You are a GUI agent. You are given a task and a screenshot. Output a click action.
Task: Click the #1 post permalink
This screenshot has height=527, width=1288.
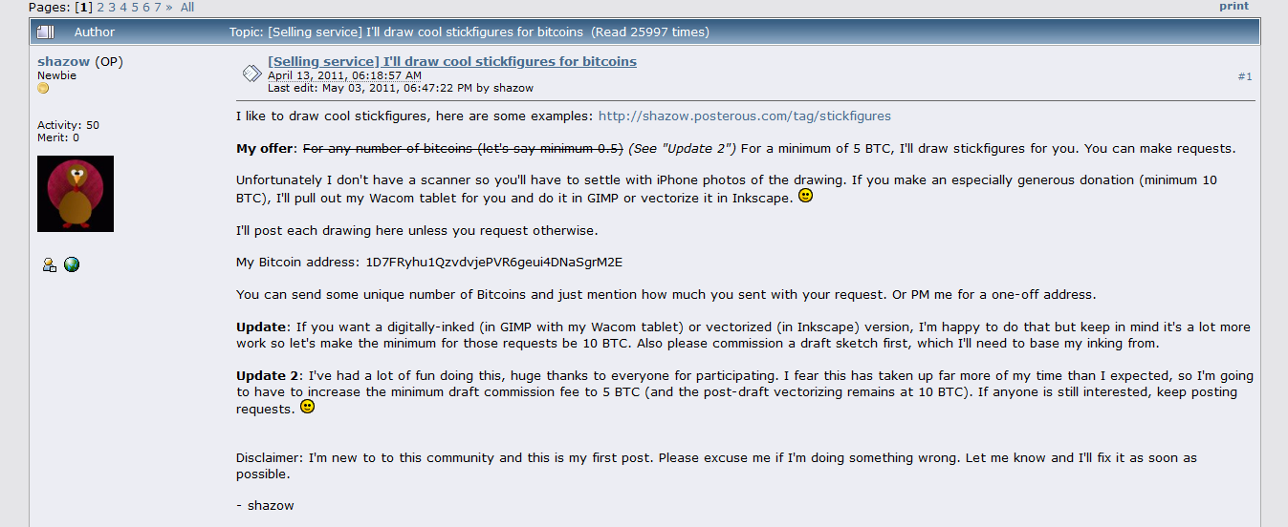(x=1244, y=76)
